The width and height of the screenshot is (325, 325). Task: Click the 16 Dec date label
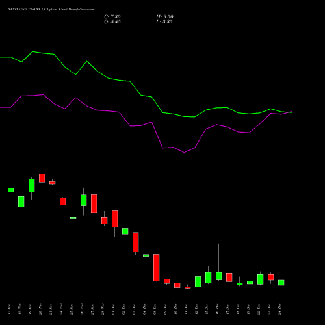click(217, 309)
